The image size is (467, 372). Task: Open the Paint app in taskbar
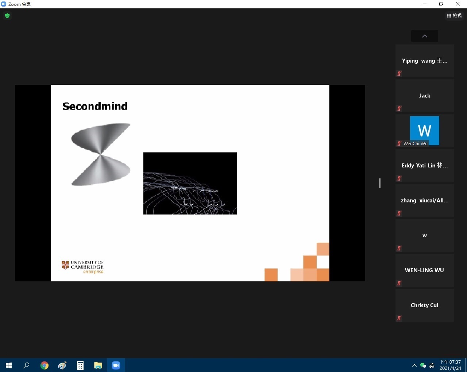click(x=62, y=365)
